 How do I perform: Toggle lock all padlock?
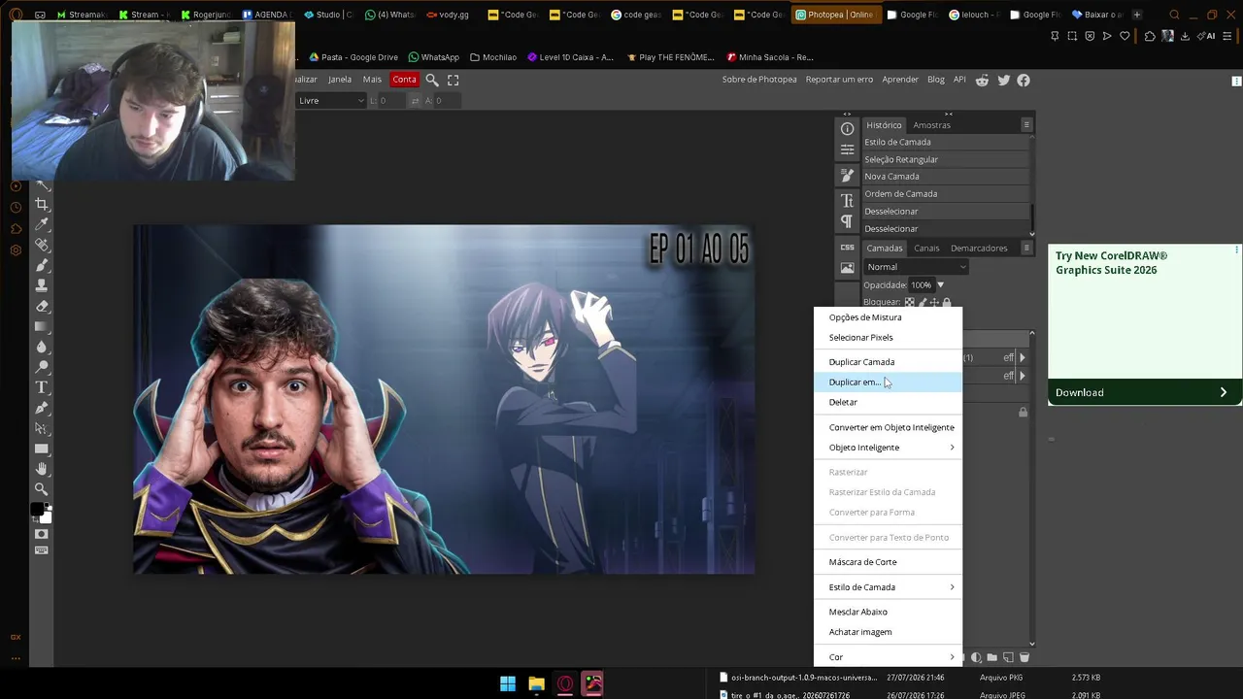947,303
